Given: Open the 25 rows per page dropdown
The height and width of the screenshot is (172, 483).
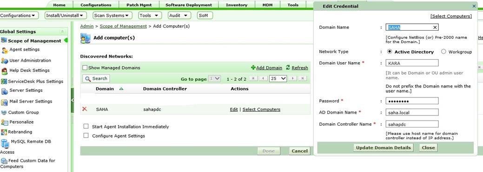Looking at the screenshot, I should (278, 79).
